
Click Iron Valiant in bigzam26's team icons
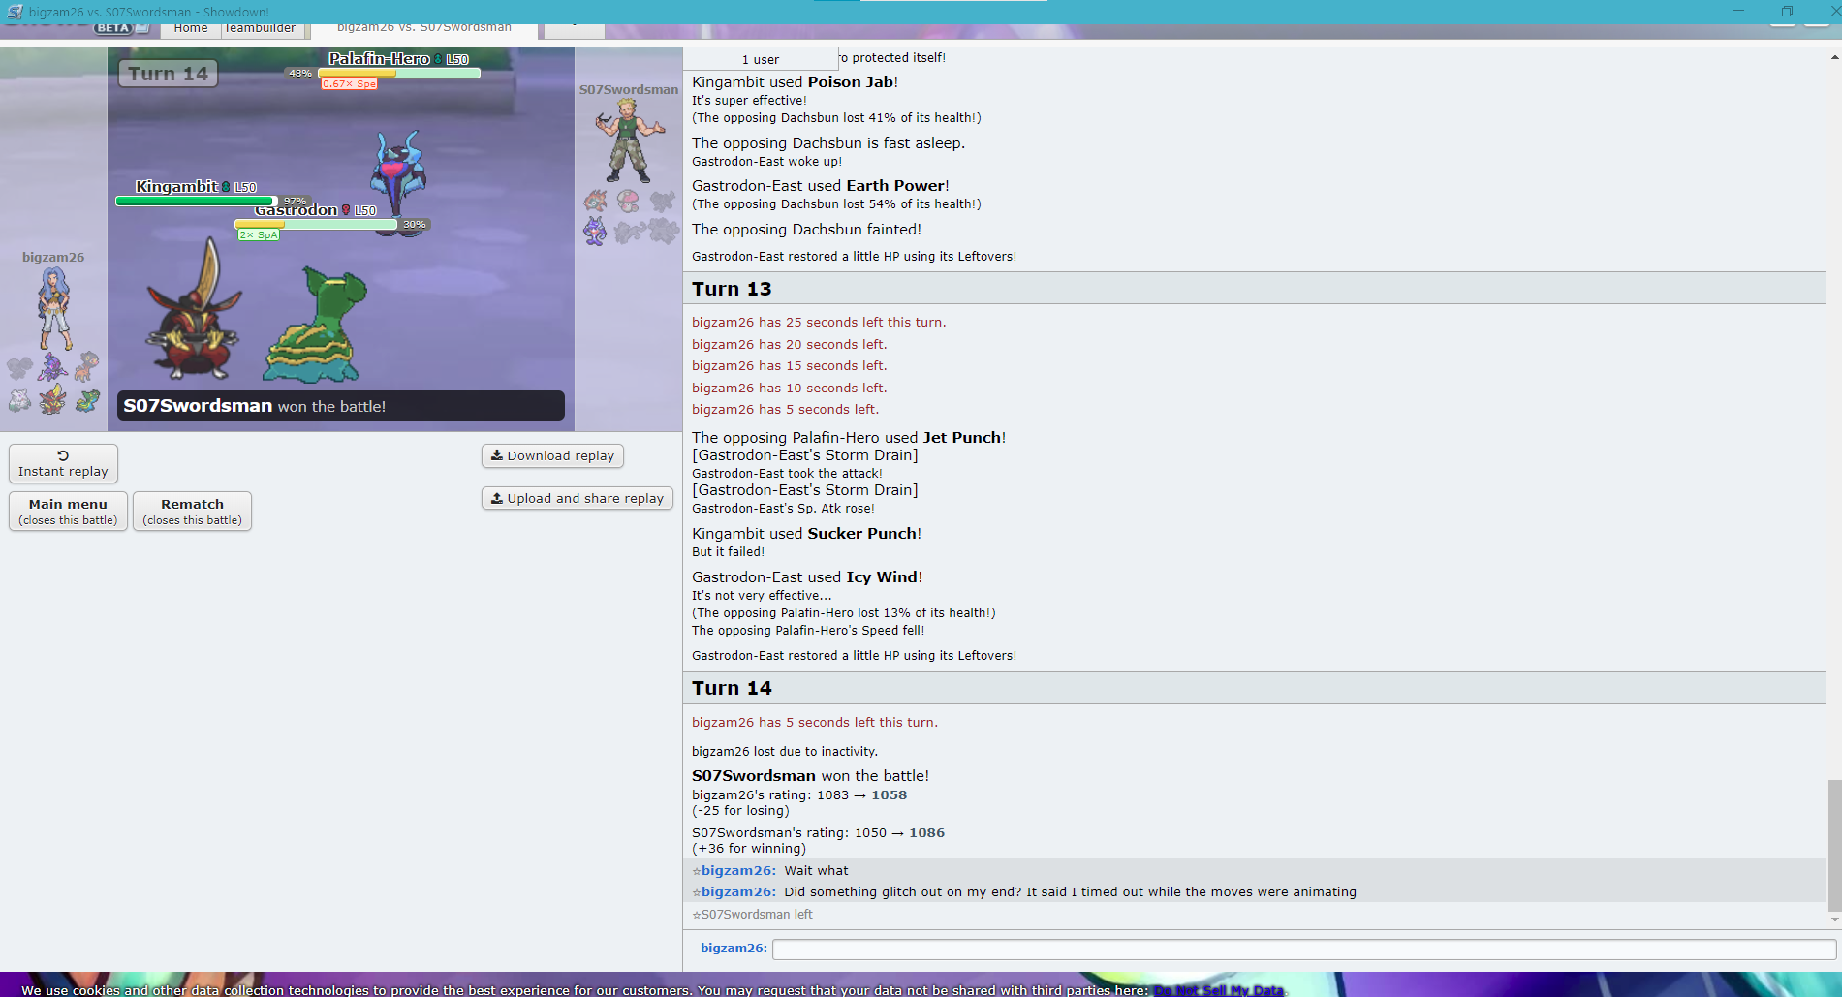point(52,367)
